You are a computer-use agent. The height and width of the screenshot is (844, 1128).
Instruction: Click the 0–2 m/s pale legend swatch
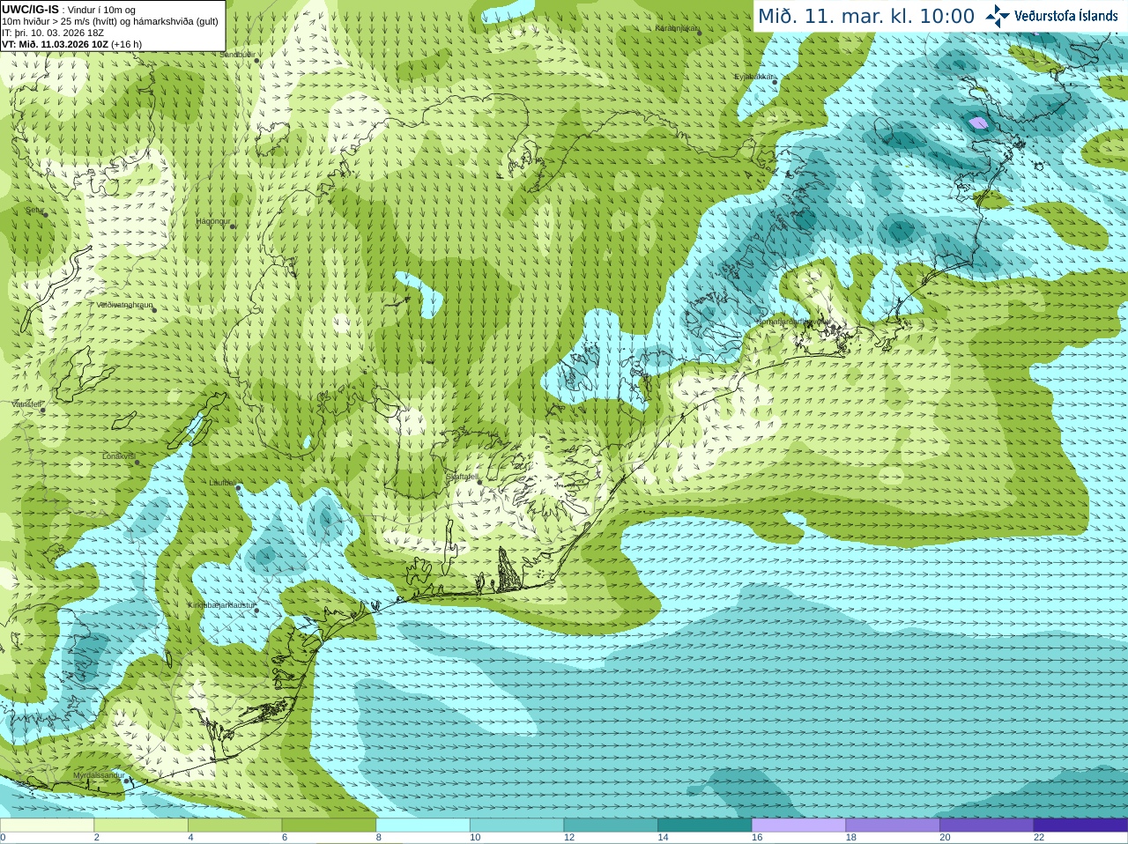point(47,825)
